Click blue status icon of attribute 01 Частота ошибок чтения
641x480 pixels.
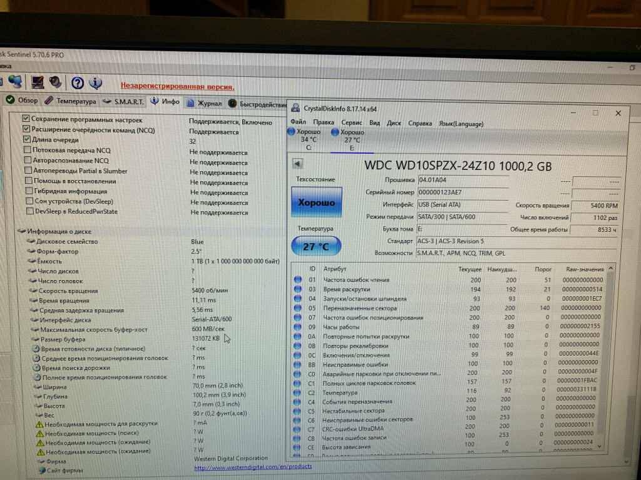297,279
